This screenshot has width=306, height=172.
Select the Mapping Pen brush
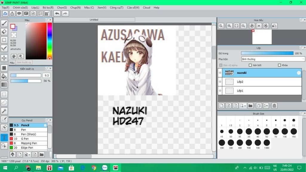(28, 143)
